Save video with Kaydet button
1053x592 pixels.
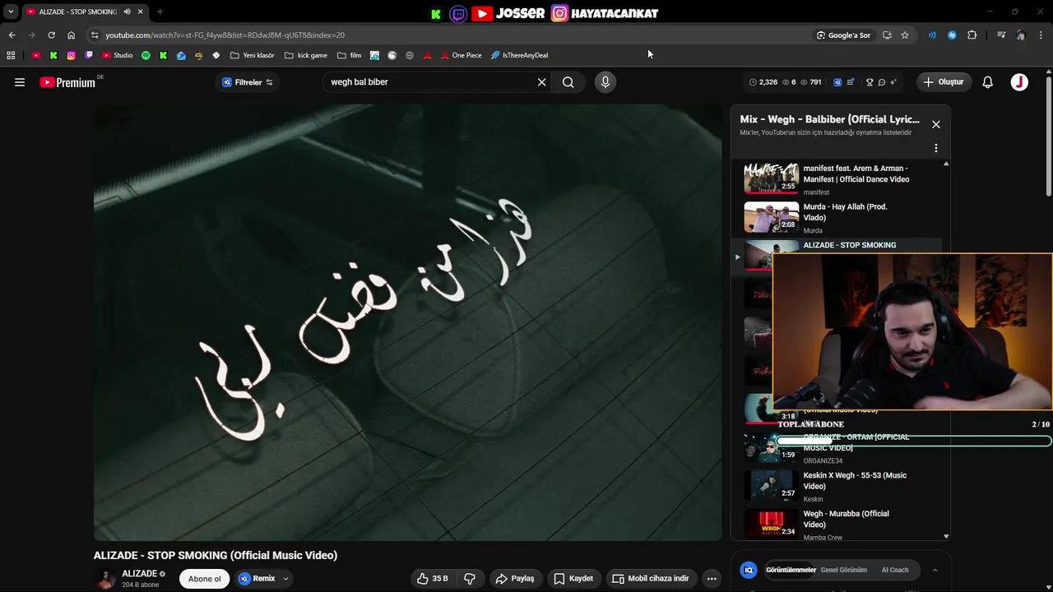[573, 579]
